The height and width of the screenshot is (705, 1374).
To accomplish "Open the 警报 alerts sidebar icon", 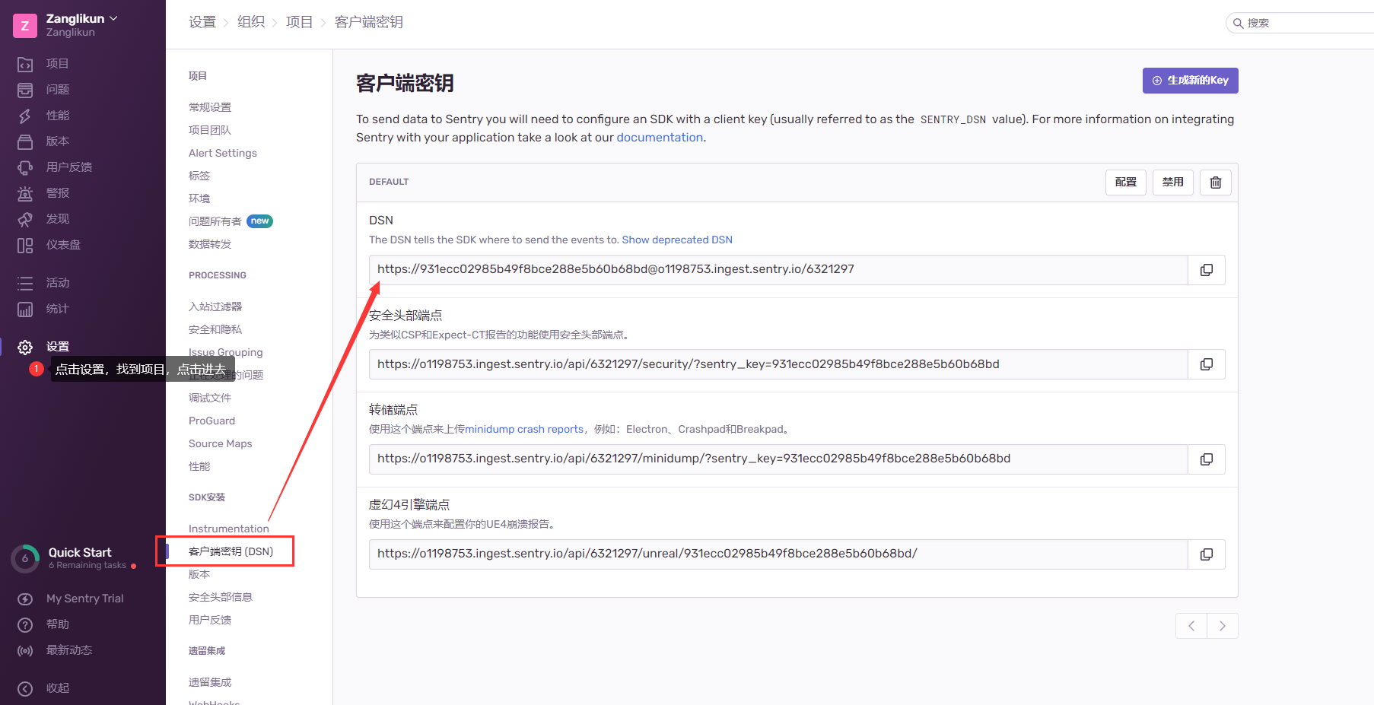I will tap(25, 193).
